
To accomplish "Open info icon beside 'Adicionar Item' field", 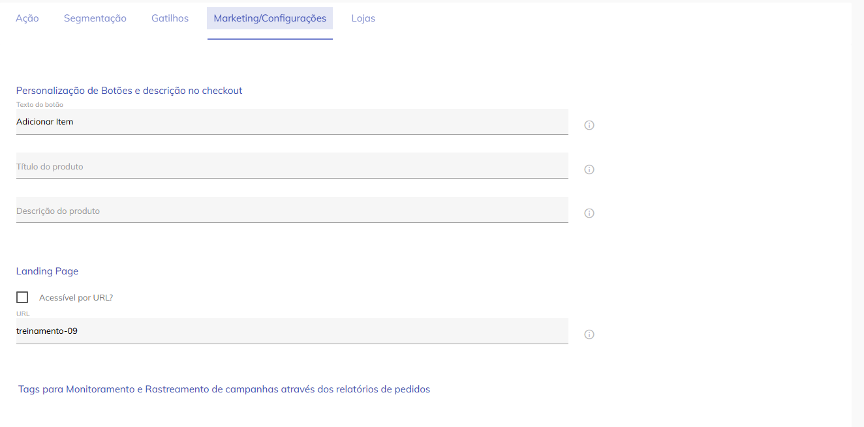I will click(x=589, y=125).
